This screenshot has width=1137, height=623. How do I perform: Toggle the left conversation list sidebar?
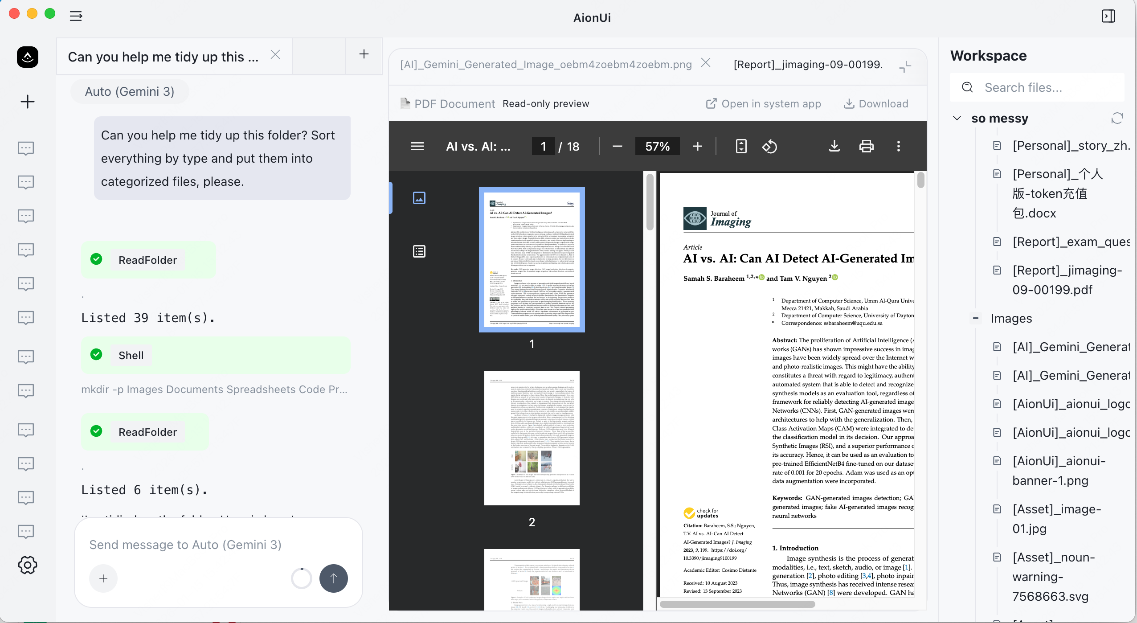[76, 16]
